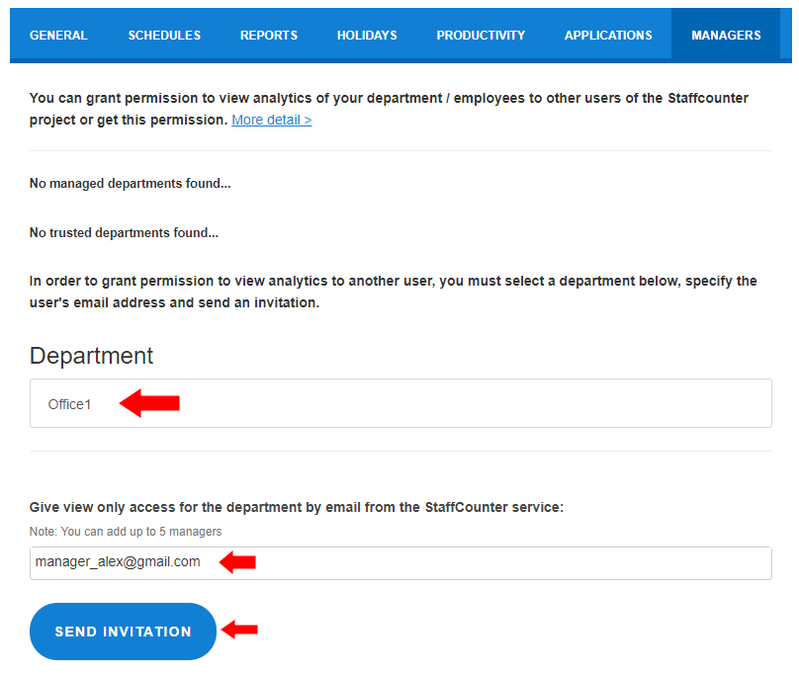This screenshot has width=799, height=675.
Task: Select the Managers tab
Action: 726,36
